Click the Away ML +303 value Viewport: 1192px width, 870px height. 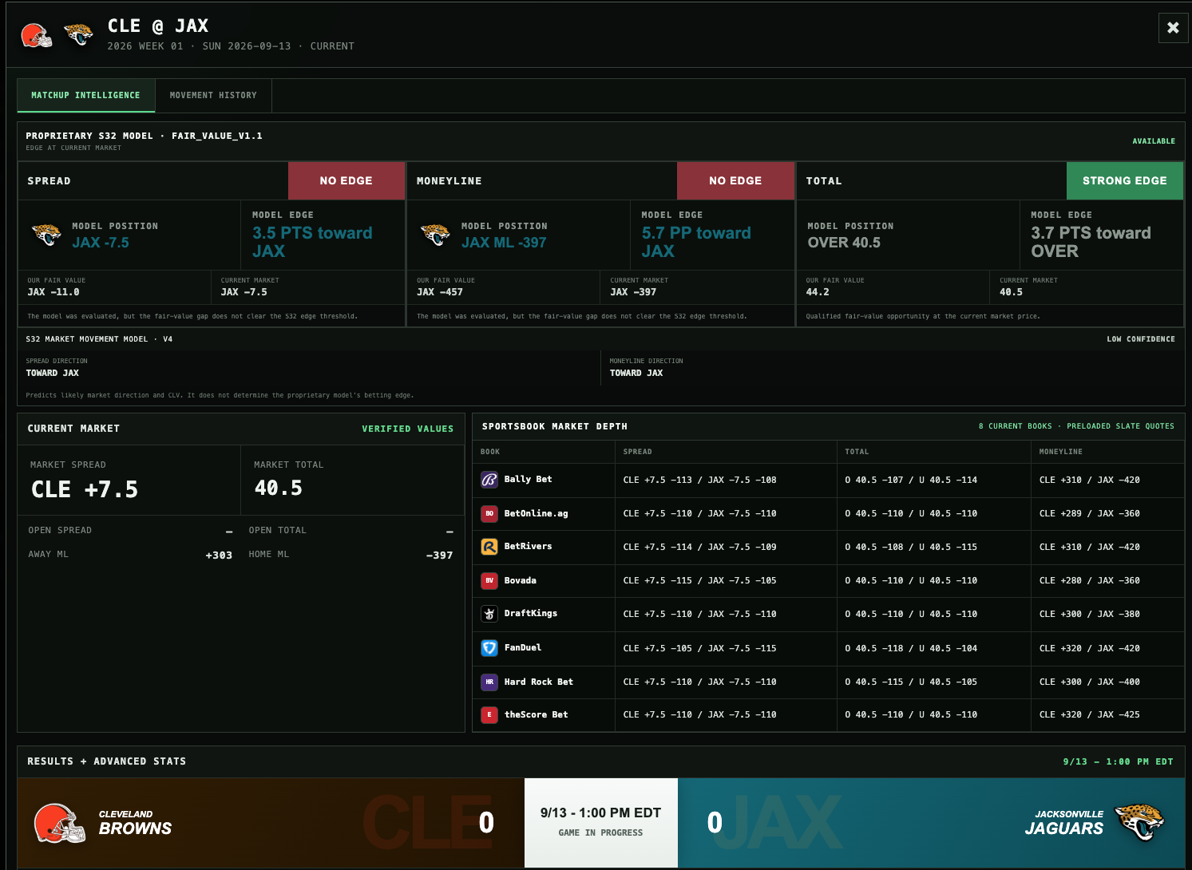(219, 556)
